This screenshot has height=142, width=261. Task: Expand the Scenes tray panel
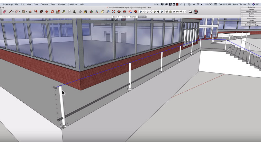251,16
